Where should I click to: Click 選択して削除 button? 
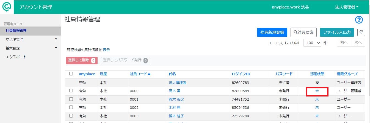coord(82,60)
